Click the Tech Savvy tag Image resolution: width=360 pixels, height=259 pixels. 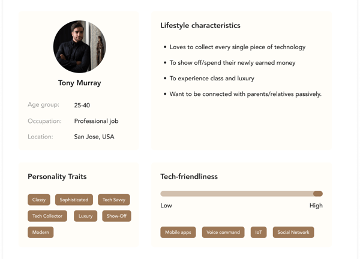click(x=114, y=200)
